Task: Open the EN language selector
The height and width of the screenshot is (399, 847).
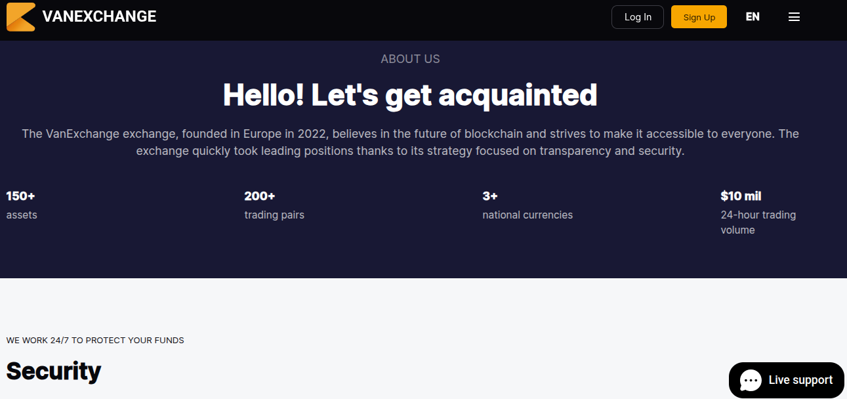Action: [x=753, y=17]
